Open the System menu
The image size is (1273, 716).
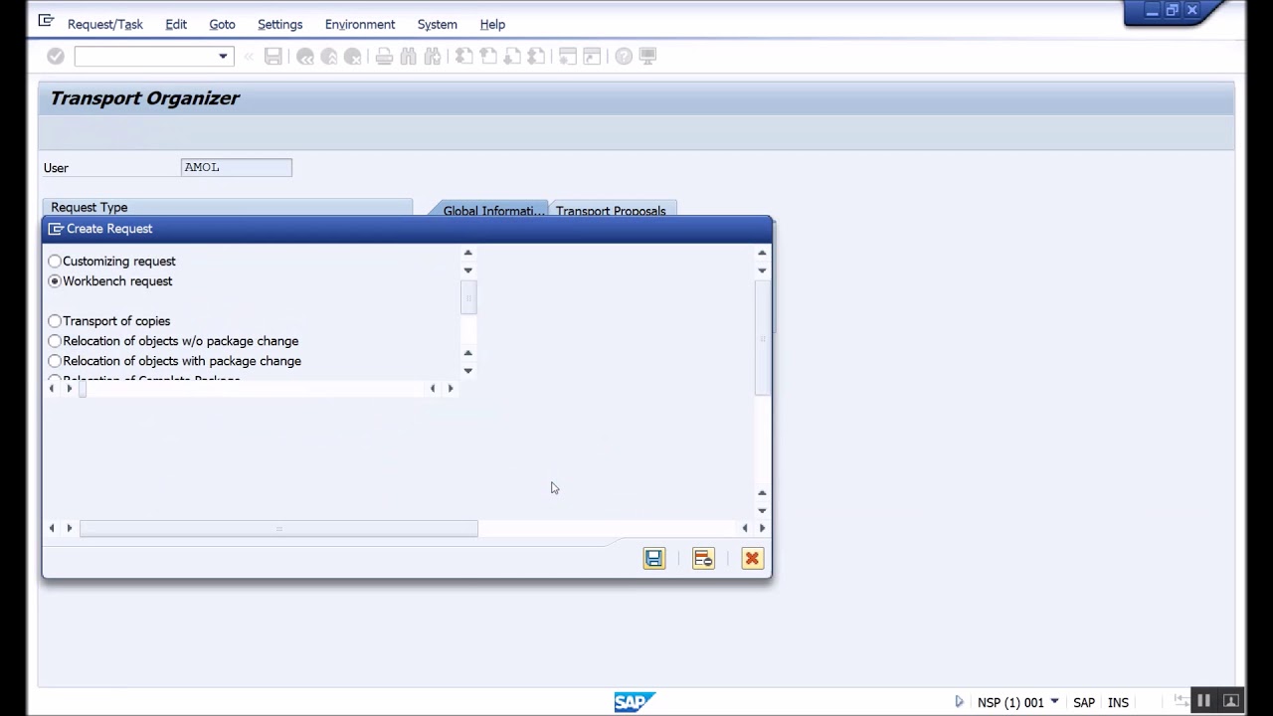point(438,24)
